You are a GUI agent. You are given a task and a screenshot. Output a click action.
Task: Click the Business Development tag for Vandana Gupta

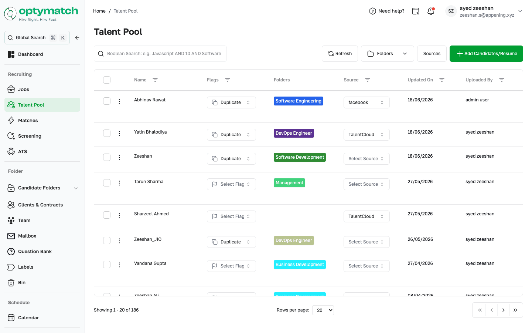click(x=300, y=265)
